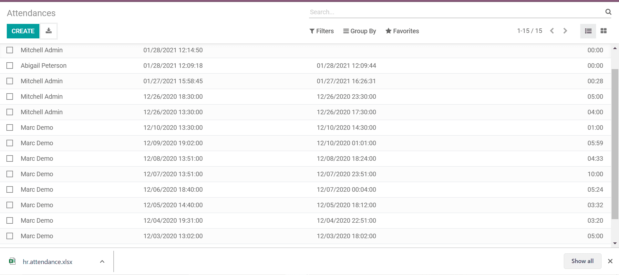619x275 pixels.
Task: Tick checkbox for Mitchell Admin 01/27/2021 row
Action: (x=10, y=81)
